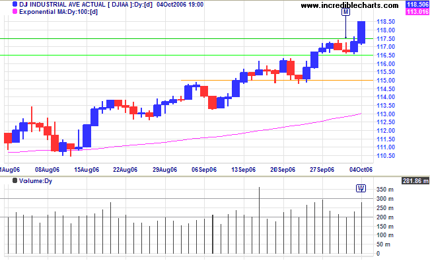Click the upper green line at 117.50
Screen dimensions: 430x261
pos(186,39)
